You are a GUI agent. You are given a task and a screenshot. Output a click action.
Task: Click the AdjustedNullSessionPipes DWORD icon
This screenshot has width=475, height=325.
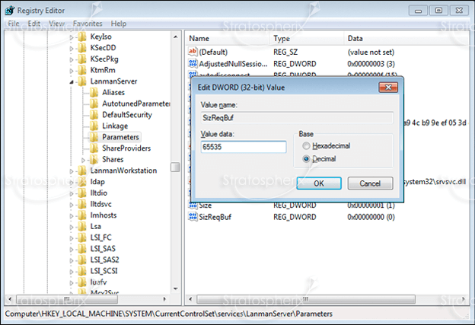[193, 64]
